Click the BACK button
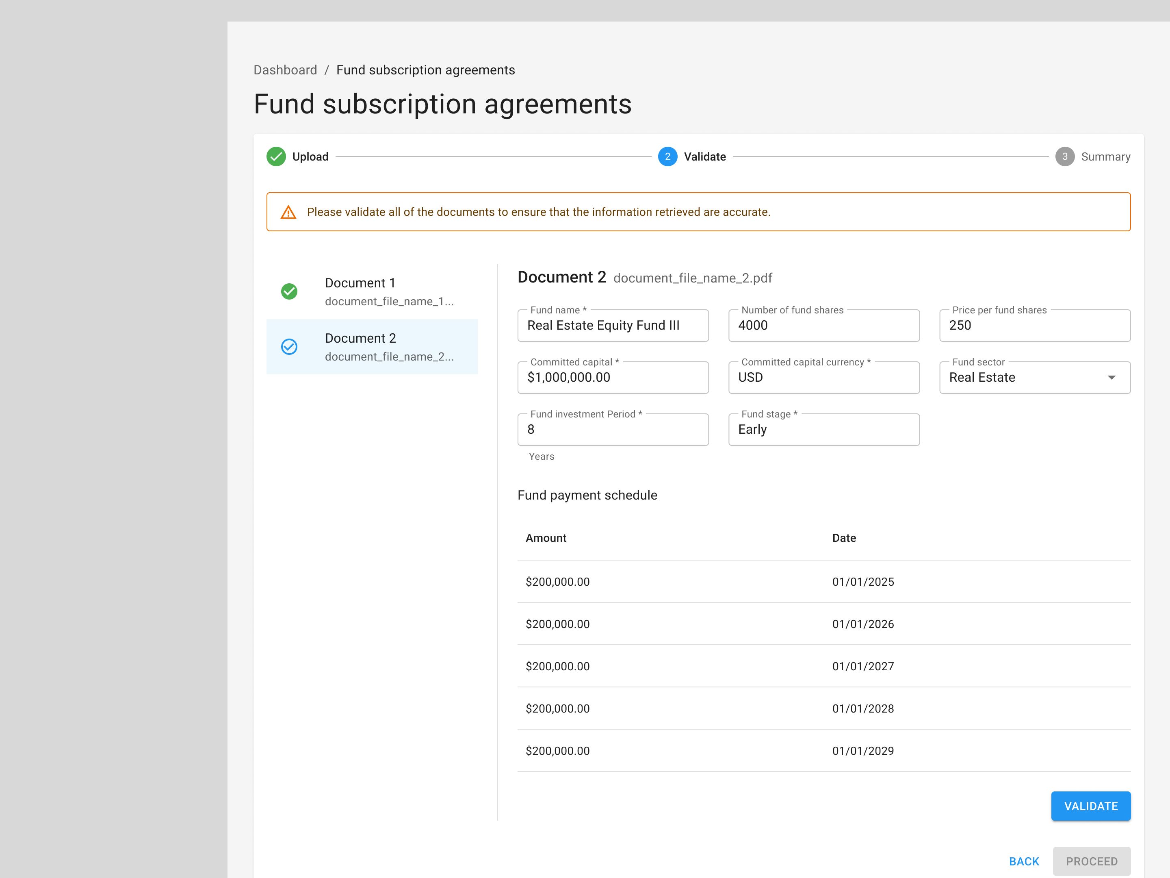This screenshot has height=878, width=1170. pyautogui.click(x=1024, y=861)
